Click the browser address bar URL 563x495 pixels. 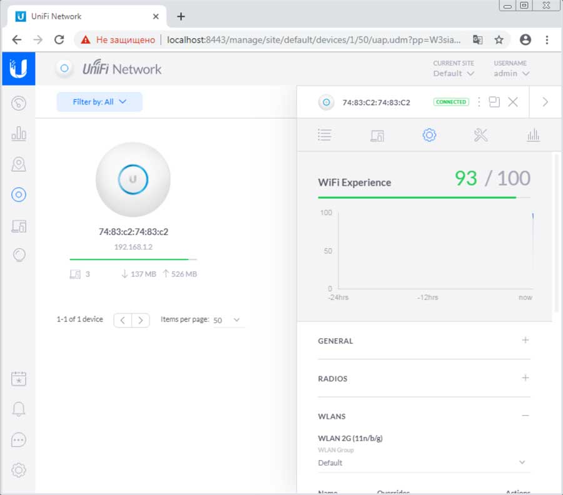pyautogui.click(x=313, y=39)
